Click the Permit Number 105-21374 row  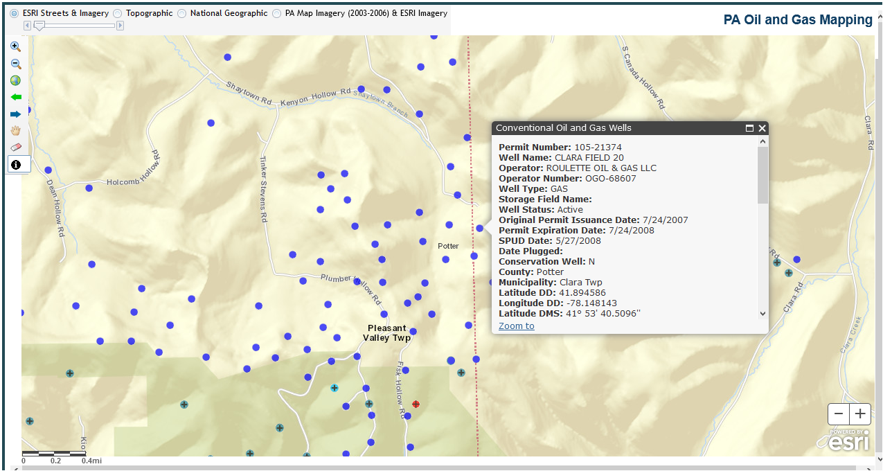(560, 147)
